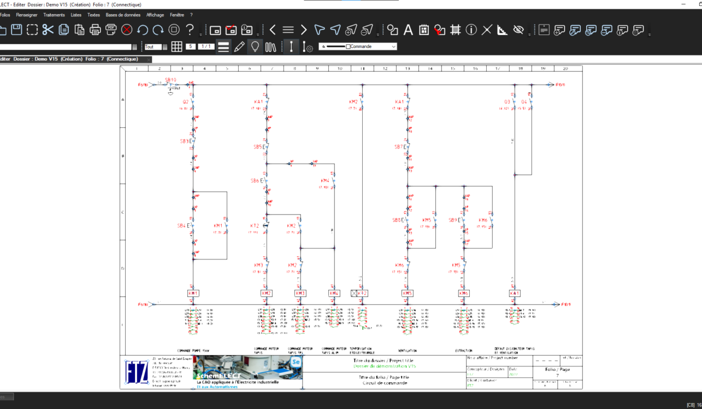The width and height of the screenshot is (702, 409).
Task: Click the printer icon
Action: click(95, 29)
